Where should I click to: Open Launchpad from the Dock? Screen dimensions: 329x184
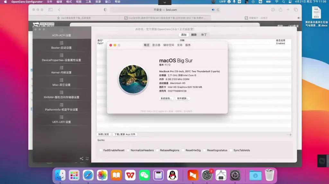point(74,175)
